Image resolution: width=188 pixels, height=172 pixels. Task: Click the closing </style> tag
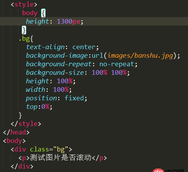pos(26,124)
